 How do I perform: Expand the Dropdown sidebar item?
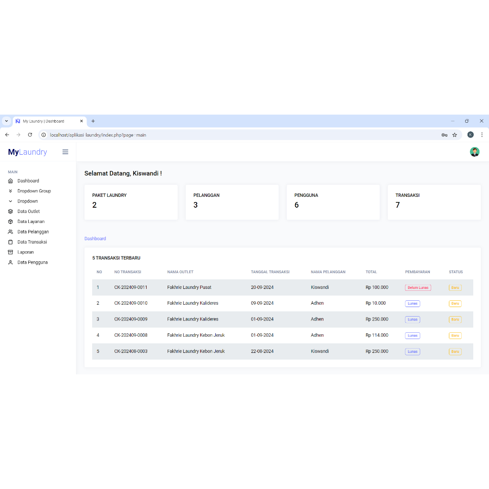(28, 202)
